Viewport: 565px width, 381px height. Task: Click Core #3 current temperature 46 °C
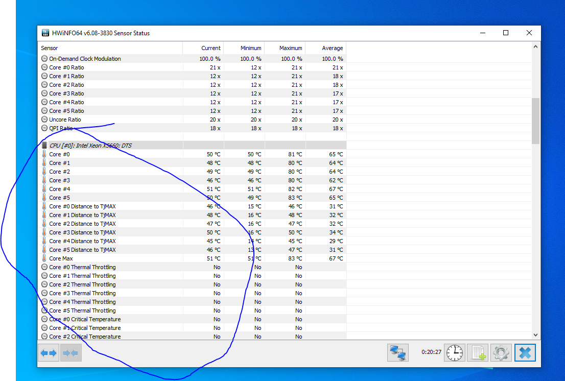pyautogui.click(x=214, y=180)
